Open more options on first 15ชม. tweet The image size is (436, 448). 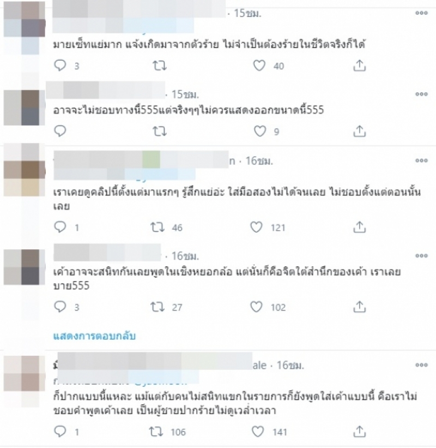[x=421, y=13]
